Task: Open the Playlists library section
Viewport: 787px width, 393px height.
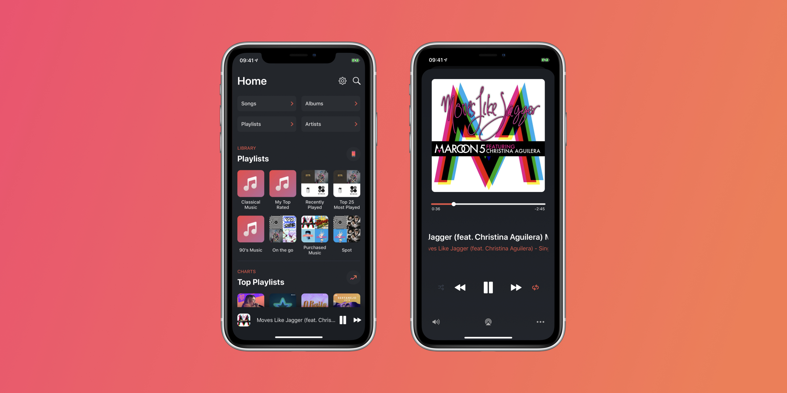Action: pyautogui.click(x=264, y=124)
